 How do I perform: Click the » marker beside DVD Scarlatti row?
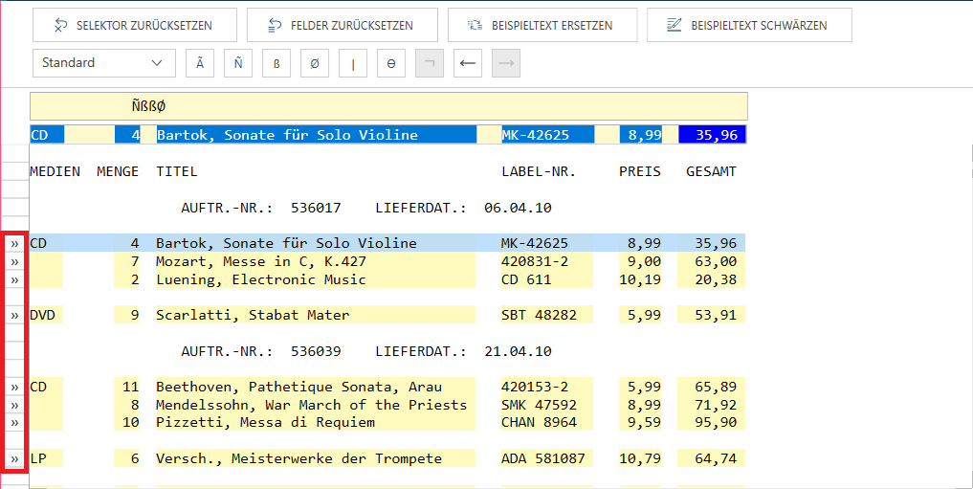[x=15, y=316]
